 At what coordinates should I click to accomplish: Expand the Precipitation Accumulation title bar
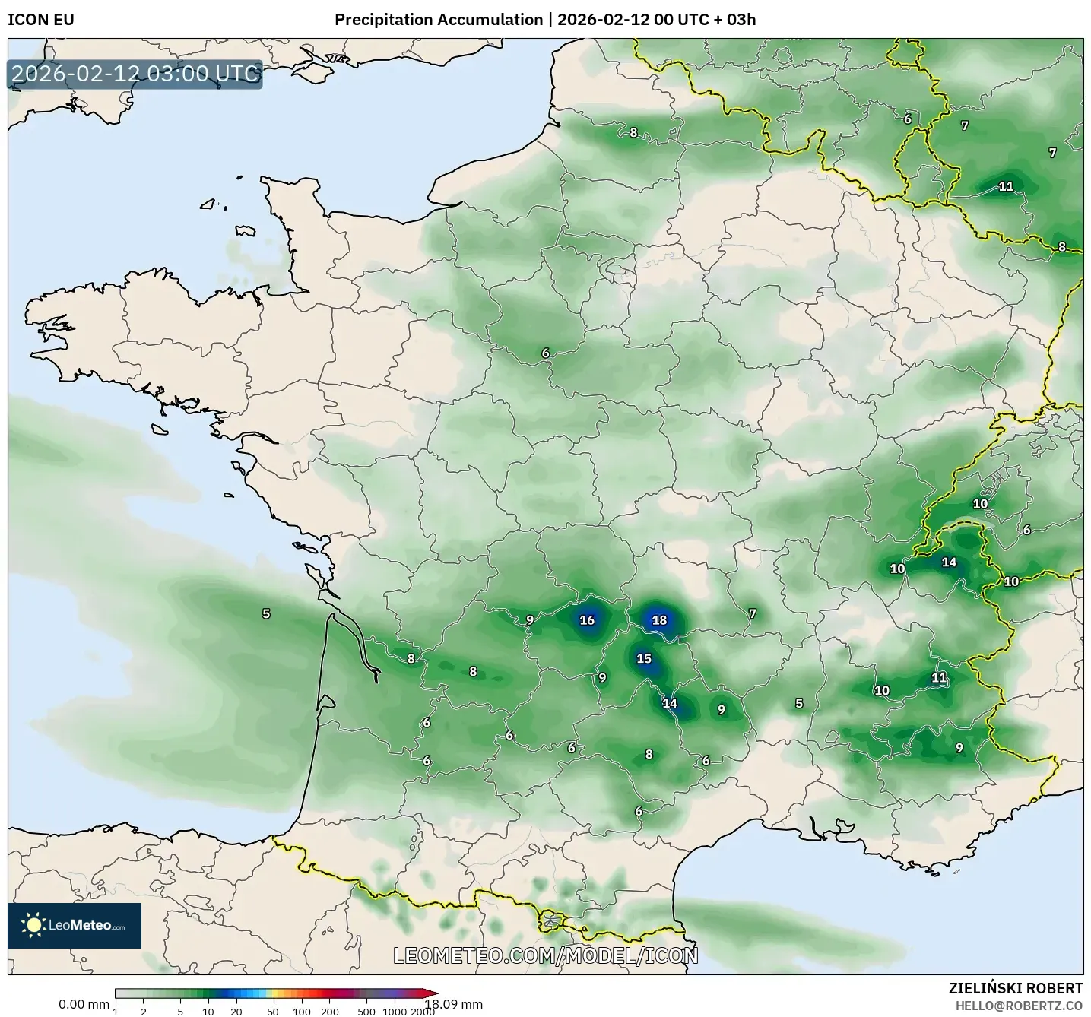coord(545,21)
